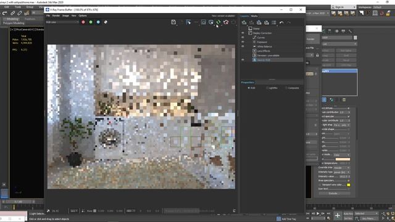Toggle the green channel button

point(91,22)
